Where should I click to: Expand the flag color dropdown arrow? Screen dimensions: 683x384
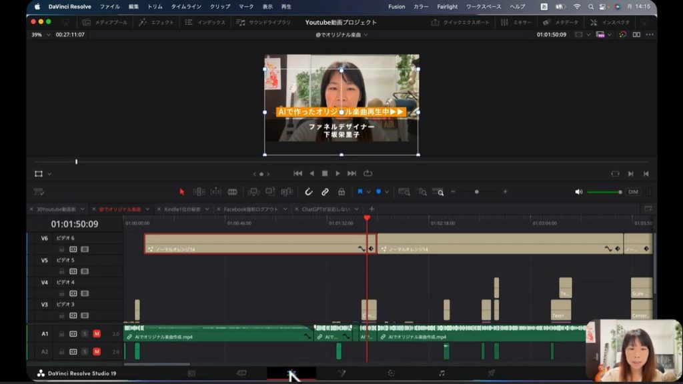coord(369,192)
